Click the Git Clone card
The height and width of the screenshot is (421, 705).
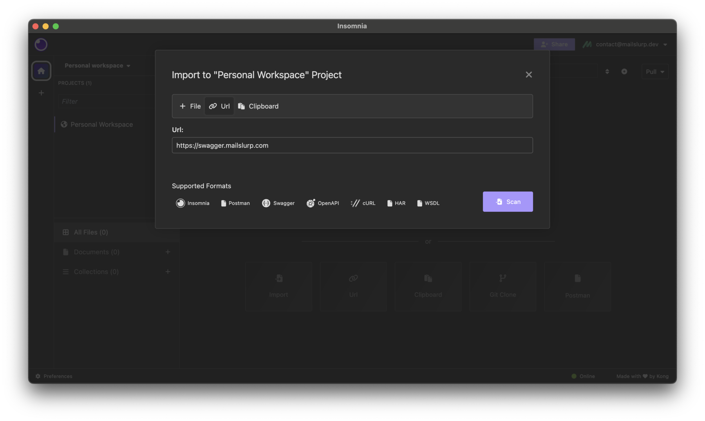(x=503, y=286)
